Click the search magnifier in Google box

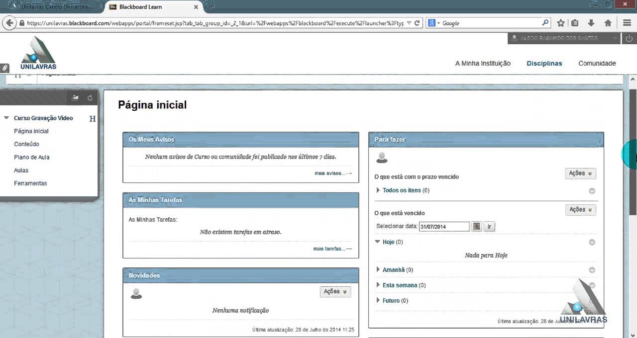(545, 23)
